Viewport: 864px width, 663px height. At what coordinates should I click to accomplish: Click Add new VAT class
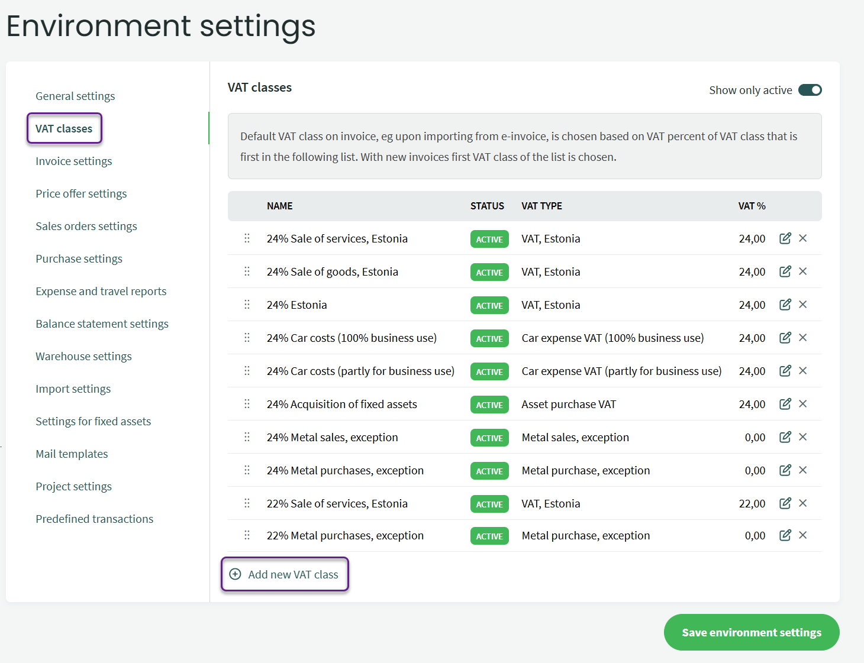tap(285, 574)
